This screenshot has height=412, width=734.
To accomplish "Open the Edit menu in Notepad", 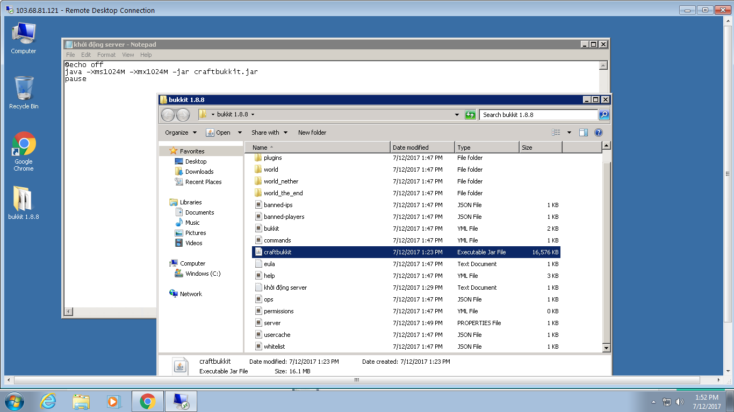I will click(x=86, y=55).
